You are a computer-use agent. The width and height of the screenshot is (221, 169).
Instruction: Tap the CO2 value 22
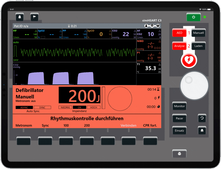point(126,34)
